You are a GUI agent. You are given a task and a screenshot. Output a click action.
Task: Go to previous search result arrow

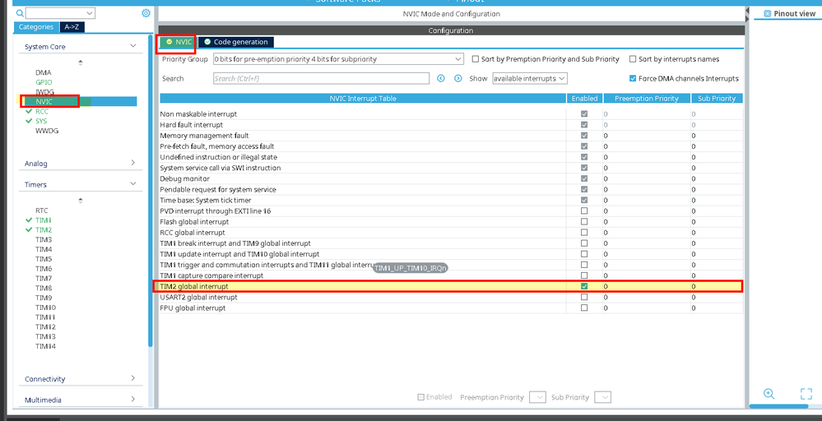click(441, 79)
